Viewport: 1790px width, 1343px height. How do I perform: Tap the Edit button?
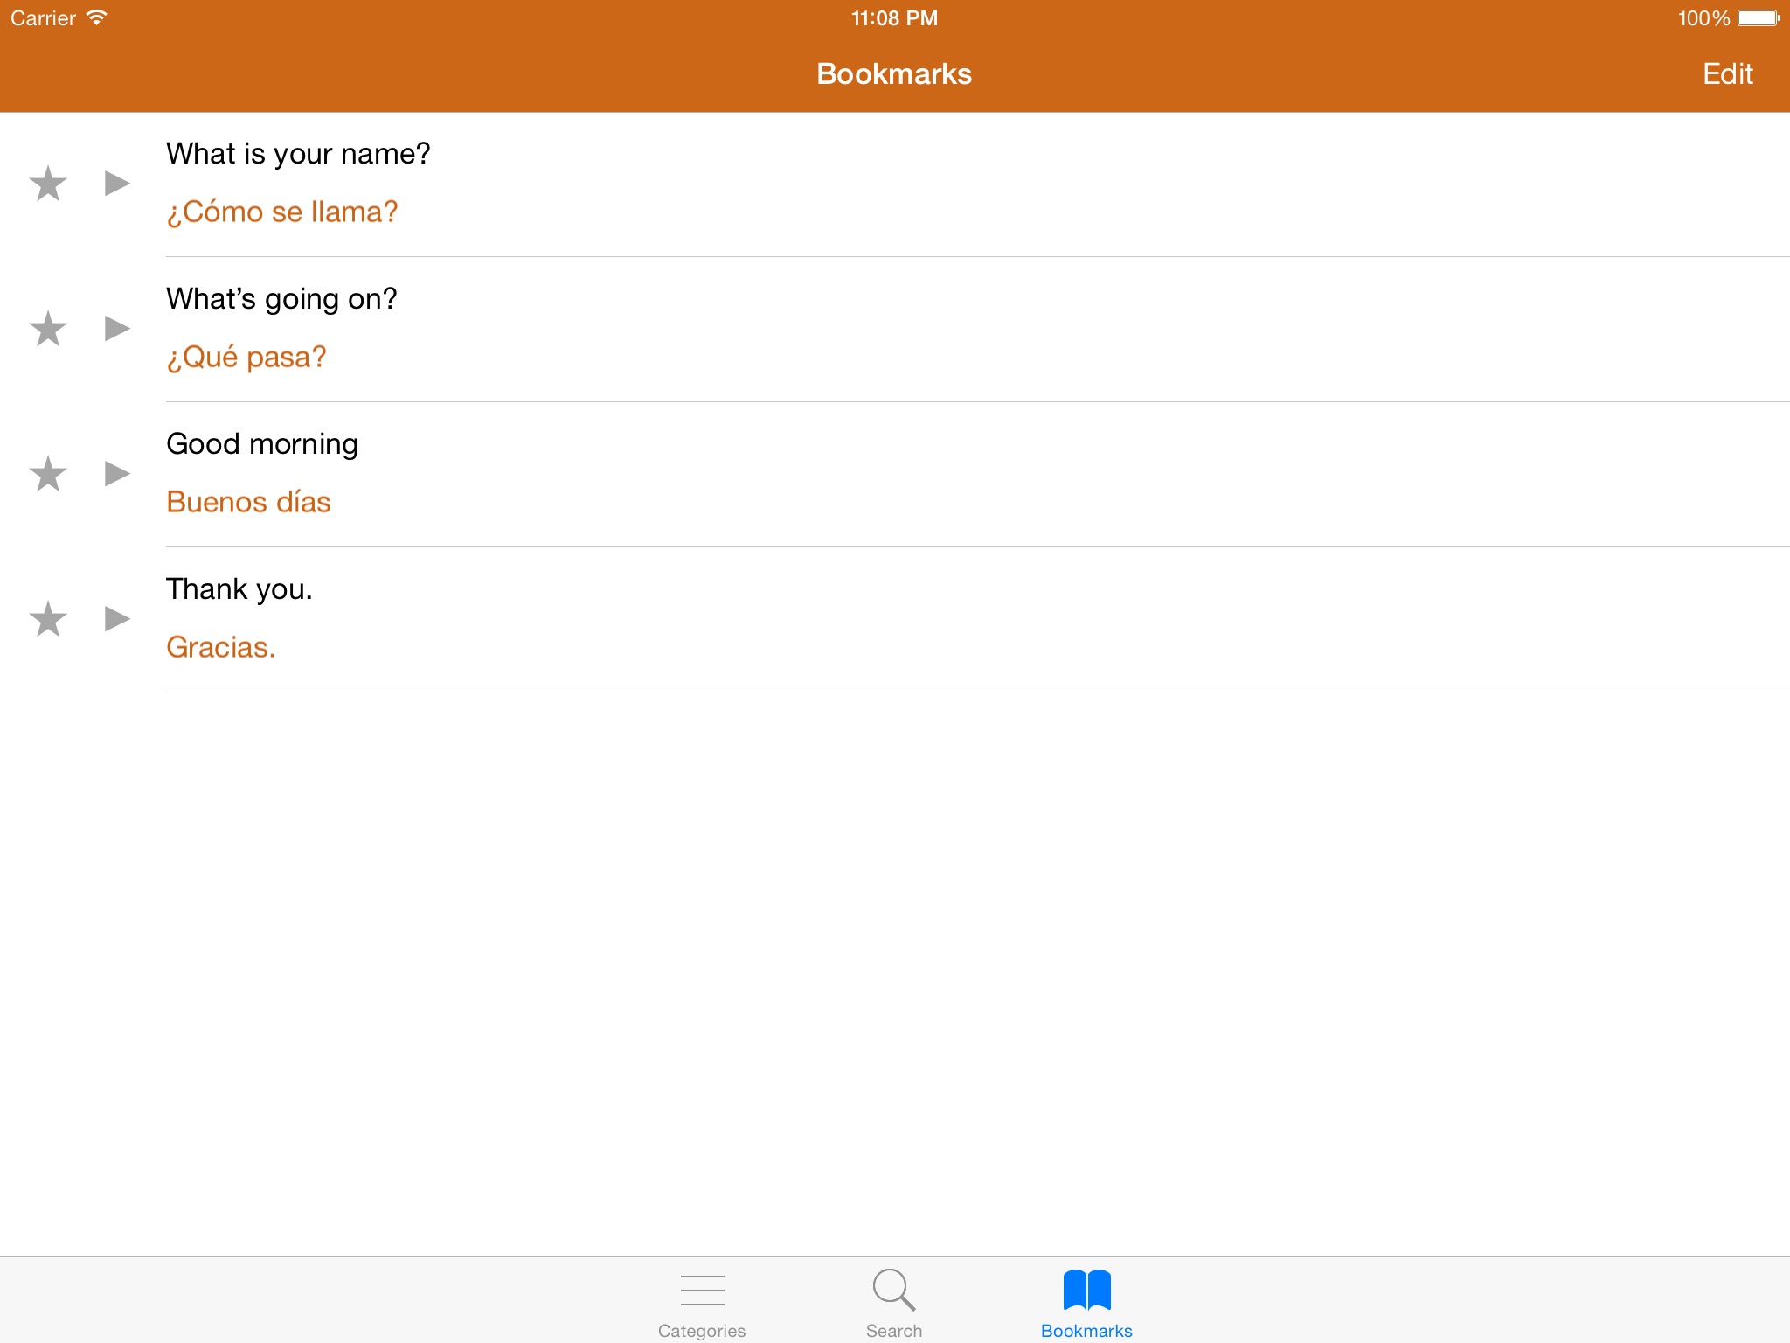1727,74
